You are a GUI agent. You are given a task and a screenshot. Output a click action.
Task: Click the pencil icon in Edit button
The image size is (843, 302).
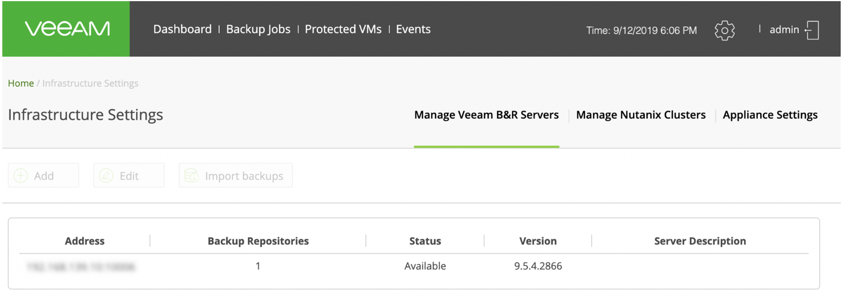point(106,176)
